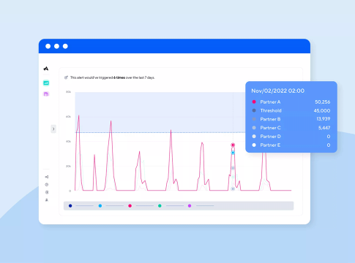The image size is (355, 263).
Task: Toggle the pink legend series
Action: 130,206
